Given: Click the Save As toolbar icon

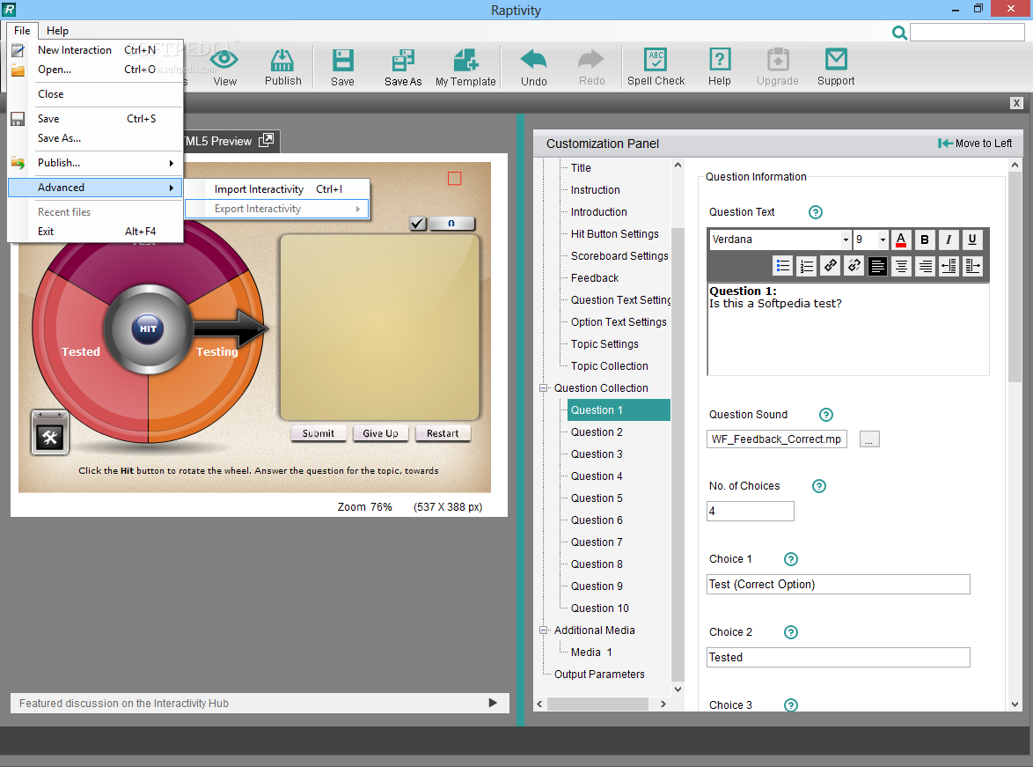Looking at the screenshot, I should (403, 60).
